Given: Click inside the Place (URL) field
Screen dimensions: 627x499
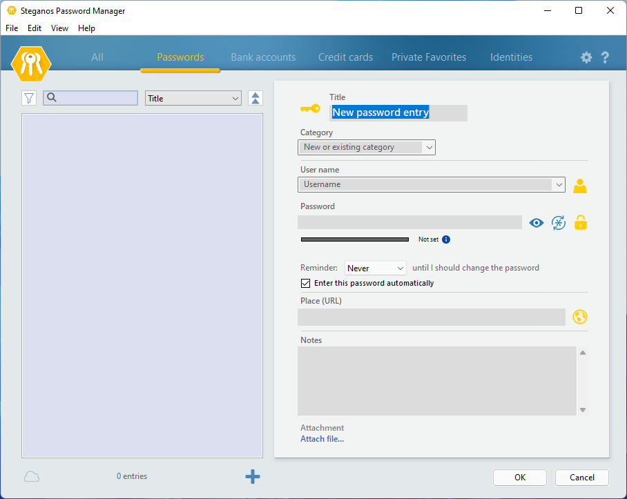Looking at the screenshot, I should (431, 317).
